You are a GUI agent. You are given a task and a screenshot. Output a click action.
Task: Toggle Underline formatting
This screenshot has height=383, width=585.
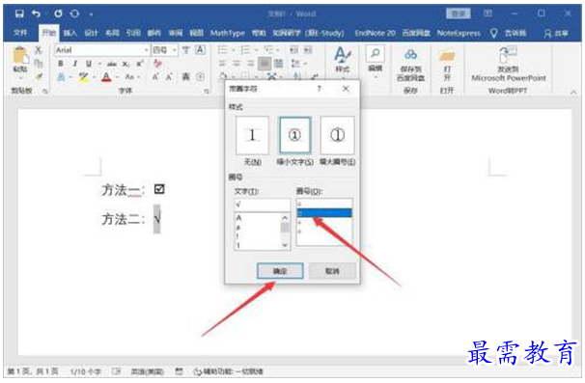[89, 64]
